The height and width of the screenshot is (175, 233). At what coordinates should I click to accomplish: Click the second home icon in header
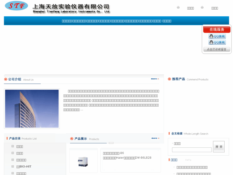(x=202, y=7)
